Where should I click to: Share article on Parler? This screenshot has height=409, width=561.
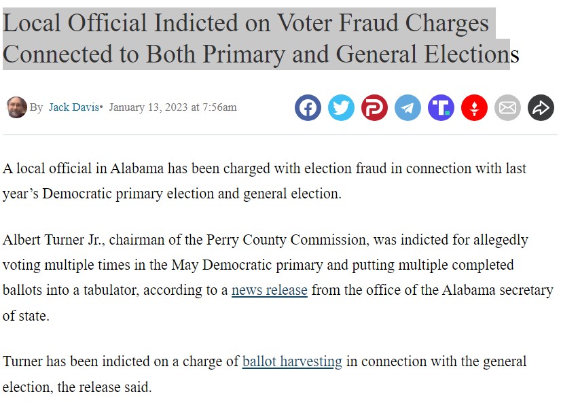coord(374,107)
